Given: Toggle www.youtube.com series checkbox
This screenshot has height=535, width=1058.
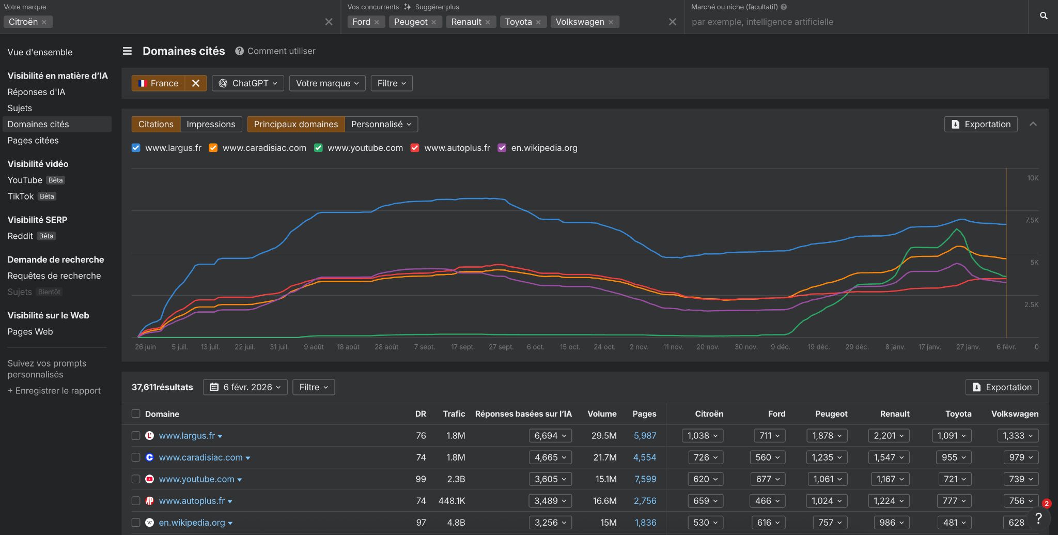Looking at the screenshot, I should click(318, 148).
